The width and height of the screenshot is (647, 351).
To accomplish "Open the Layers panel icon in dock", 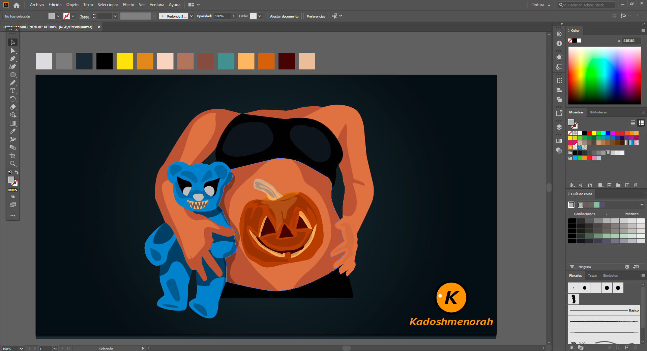I will point(559,127).
